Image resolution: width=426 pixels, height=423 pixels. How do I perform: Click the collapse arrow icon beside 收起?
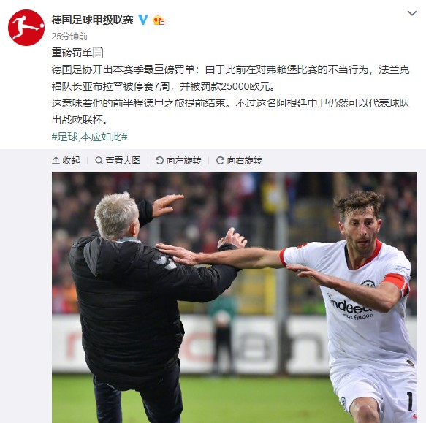pyautogui.click(x=56, y=160)
